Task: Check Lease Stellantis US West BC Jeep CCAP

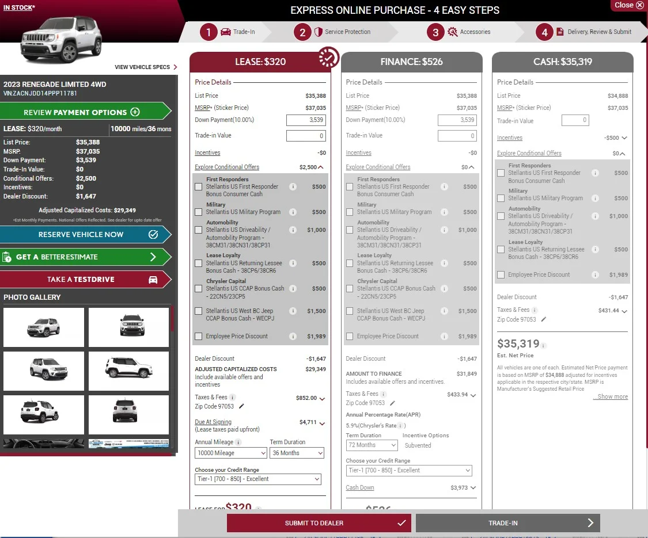Action: (x=198, y=311)
